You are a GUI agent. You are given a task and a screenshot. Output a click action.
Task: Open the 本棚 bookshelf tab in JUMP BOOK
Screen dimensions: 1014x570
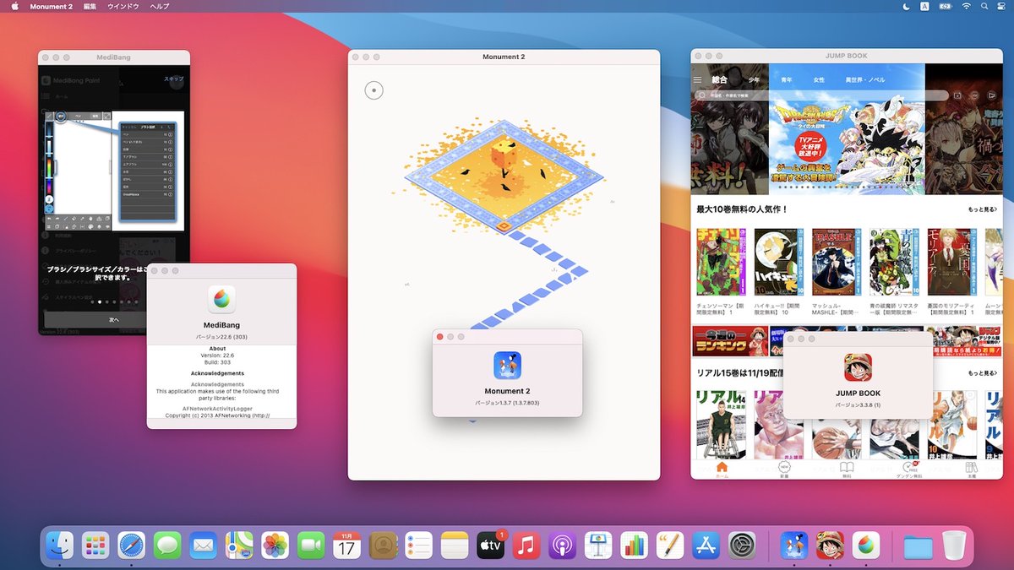pos(972,470)
